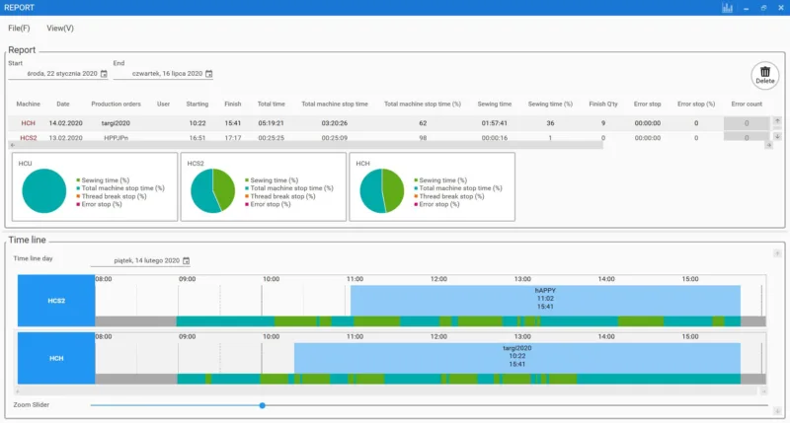The height and width of the screenshot is (423, 790).
Task: Click the Start date field
Action: 57,74
